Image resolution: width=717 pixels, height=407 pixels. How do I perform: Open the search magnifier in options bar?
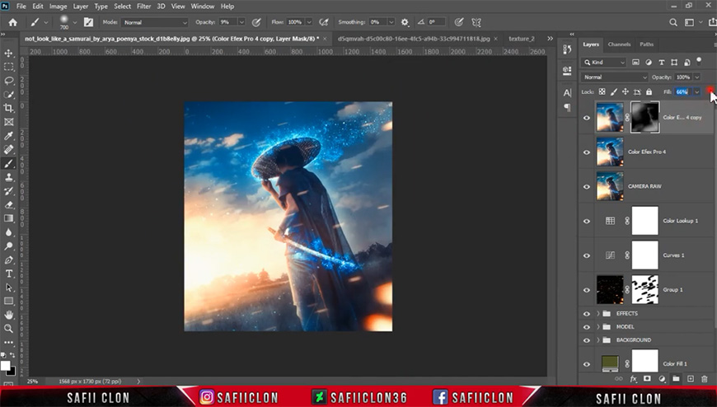click(x=673, y=22)
